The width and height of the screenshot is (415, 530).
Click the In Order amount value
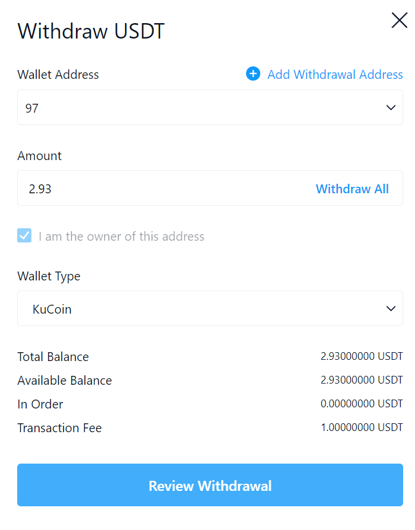click(362, 404)
